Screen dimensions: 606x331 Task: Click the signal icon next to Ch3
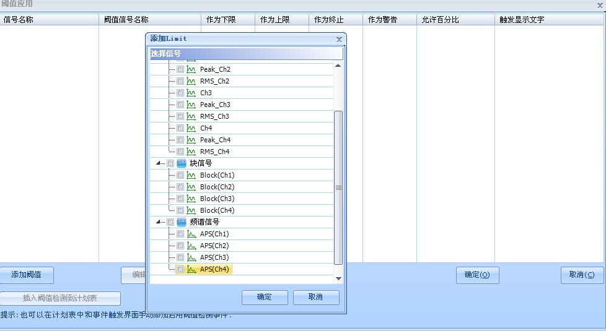(x=191, y=93)
